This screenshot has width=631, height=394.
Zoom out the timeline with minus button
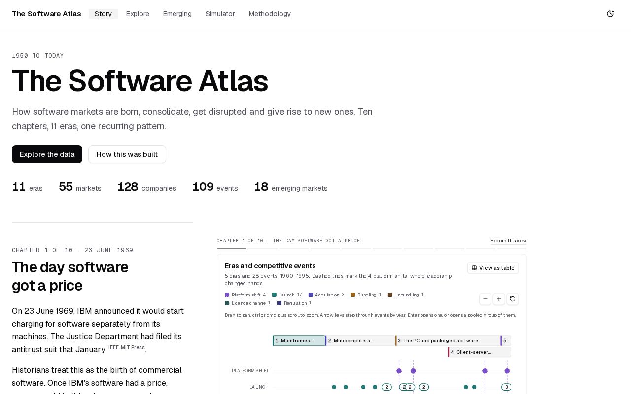485,299
